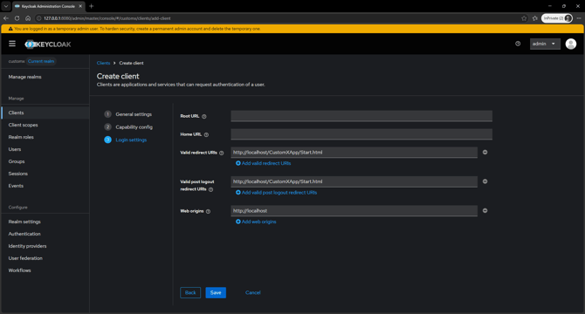Click the post logout redirect URIs input

point(354,181)
